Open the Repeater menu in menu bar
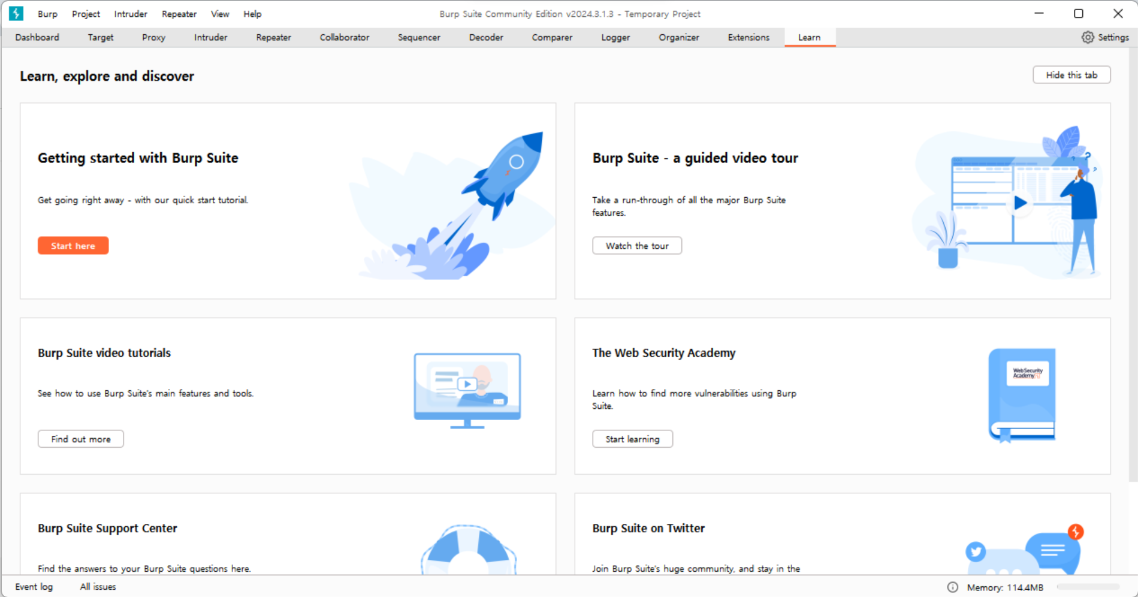Screen dimensions: 1138x597 pos(179,14)
